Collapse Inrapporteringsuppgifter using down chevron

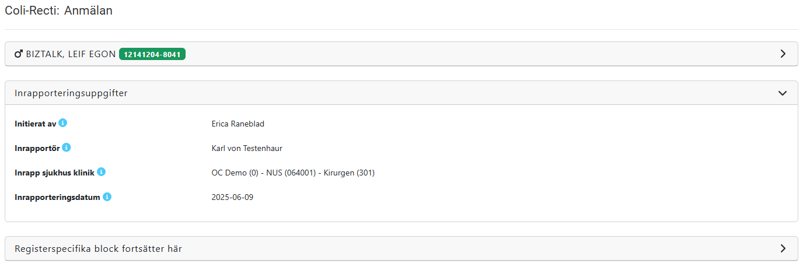pos(783,93)
